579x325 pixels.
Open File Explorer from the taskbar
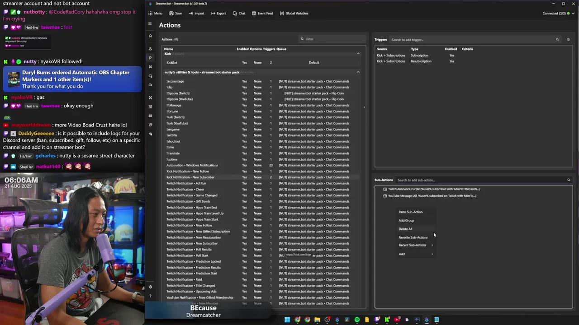coord(317,320)
